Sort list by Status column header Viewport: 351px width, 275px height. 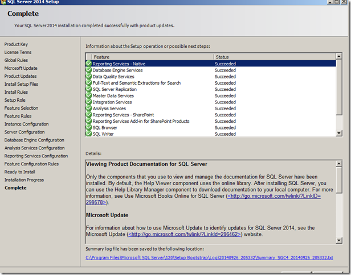pyautogui.click(x=274, y=57)
